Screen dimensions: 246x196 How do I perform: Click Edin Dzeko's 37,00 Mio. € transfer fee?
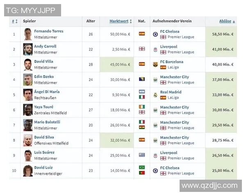[223, 80]
